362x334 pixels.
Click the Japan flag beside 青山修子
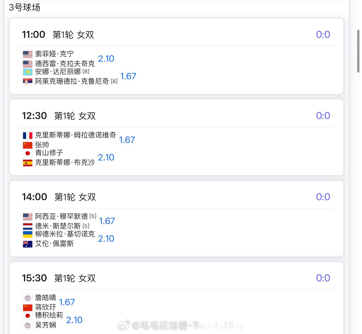tap(27, 153)
